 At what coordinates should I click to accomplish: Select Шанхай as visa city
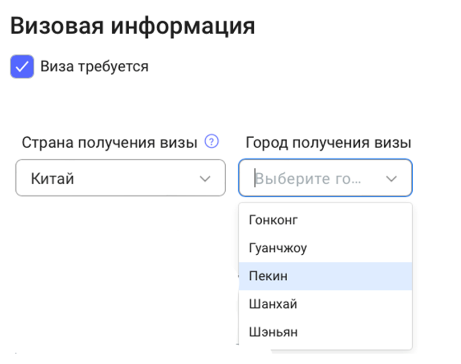pos(273,304)
